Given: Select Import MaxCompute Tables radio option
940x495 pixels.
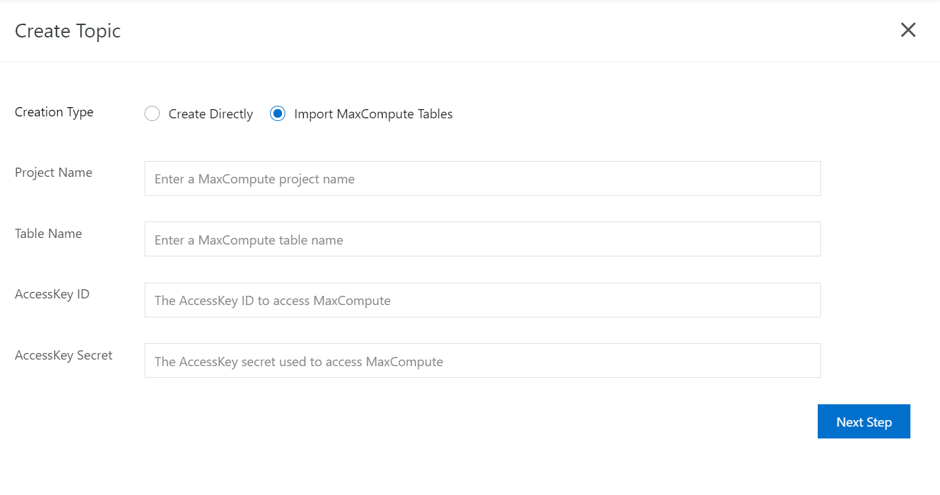Looking at the screenshot, I should pyautogui.click(x=278, y=114).
